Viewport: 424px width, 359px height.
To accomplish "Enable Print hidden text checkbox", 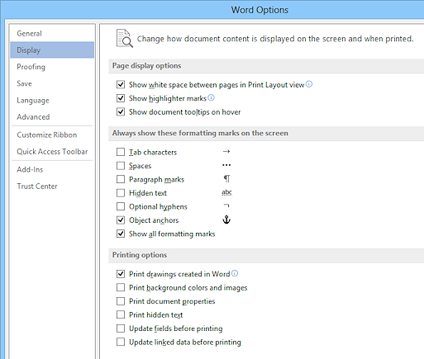I will tap(121, 314).
